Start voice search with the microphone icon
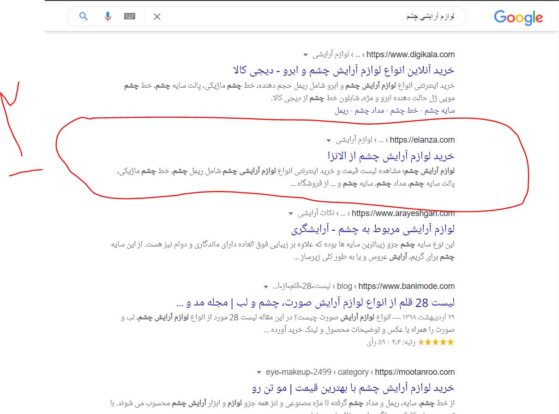Viewport: 559px width, 414px height. click(x=108, y=17)
